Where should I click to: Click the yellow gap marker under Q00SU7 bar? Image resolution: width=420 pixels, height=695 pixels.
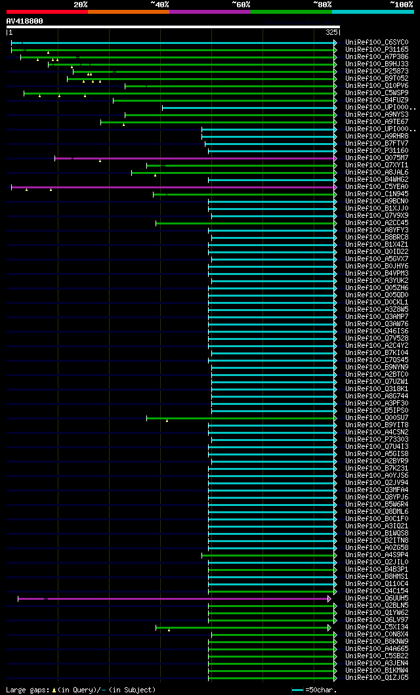167,421
